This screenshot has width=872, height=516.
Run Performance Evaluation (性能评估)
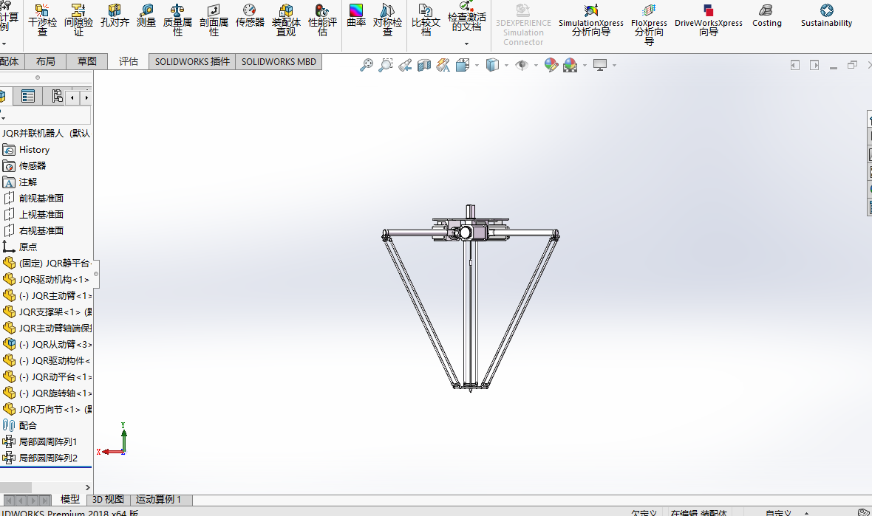tap(322, 19)
